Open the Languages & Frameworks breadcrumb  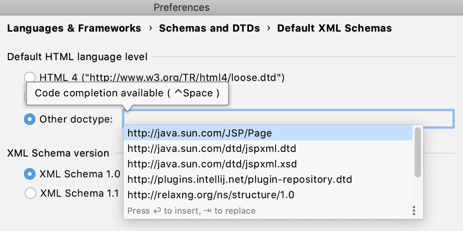tap(74, 28)
